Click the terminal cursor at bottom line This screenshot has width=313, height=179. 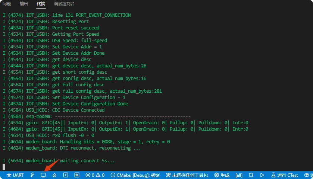4,167
